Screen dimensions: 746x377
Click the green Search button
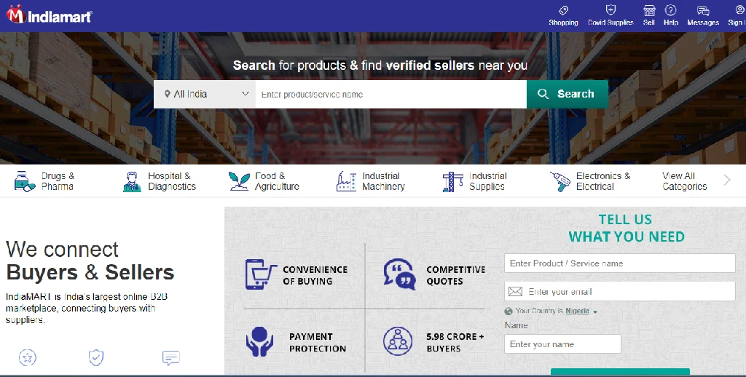click(567, 94)
